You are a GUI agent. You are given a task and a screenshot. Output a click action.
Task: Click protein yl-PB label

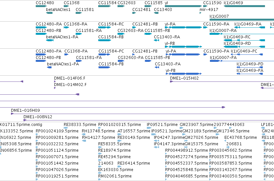click(x=171, y=71)
